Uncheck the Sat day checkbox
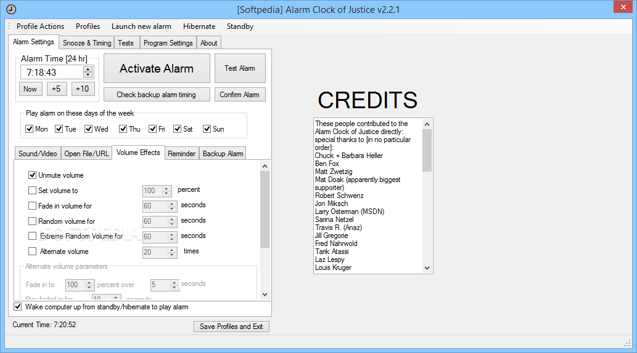 pos(177,129)
